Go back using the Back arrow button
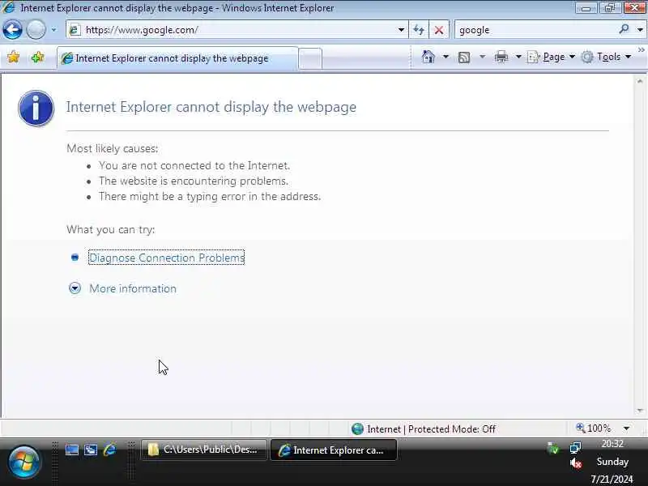This screenshot has width=648, height=486. coord(12,30)
